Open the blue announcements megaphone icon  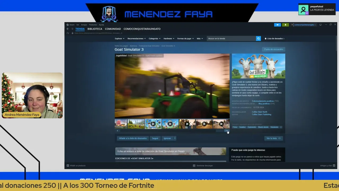click(x=277, y=25)
